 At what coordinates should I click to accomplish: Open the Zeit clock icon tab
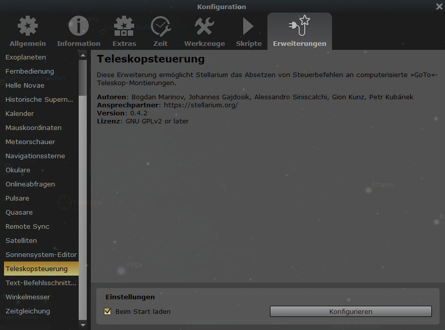(160, 31)
